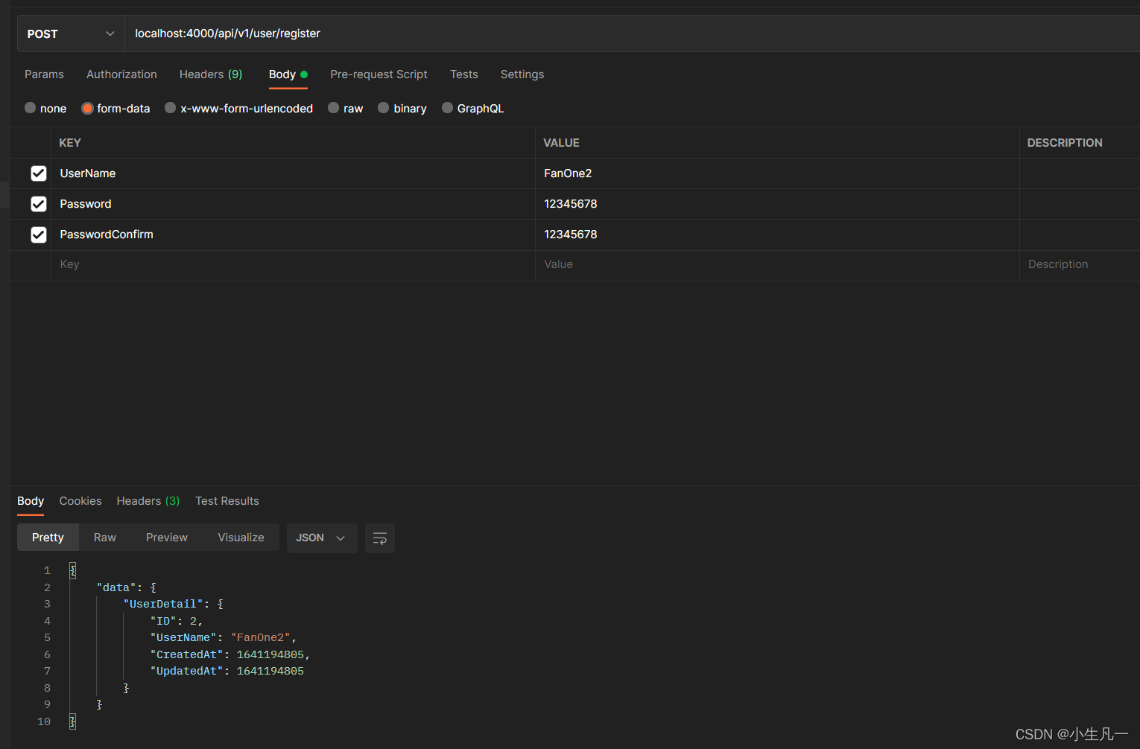Open the Visualize response view
The width and height of the screenshot is (1140, 749).
[241, 538]
